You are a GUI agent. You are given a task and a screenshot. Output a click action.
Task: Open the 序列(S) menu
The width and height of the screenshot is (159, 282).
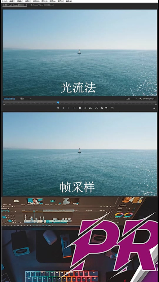click(28, 1)
